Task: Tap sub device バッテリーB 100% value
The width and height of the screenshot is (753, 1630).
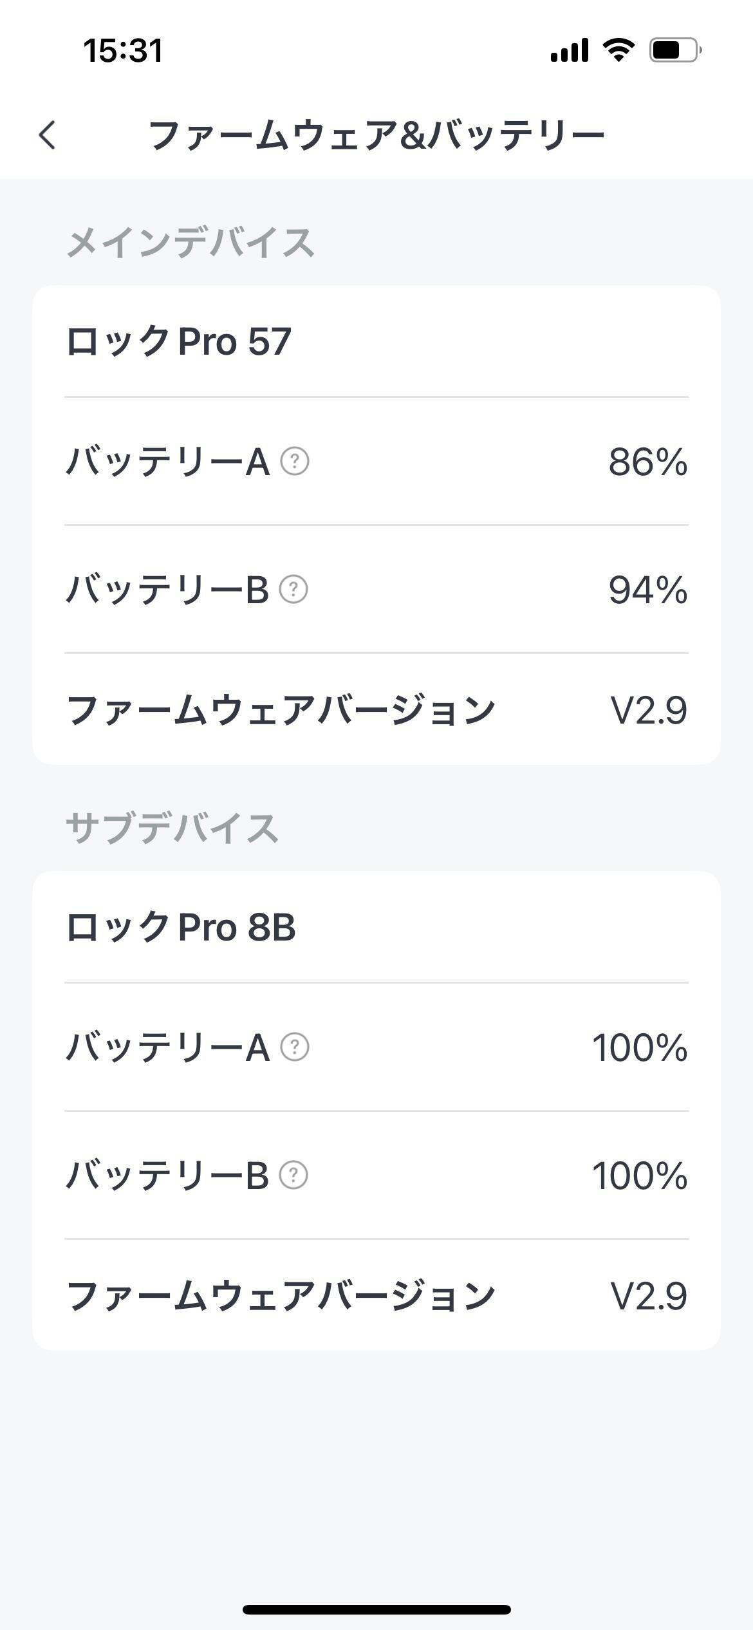Action: pos(640,1176)
